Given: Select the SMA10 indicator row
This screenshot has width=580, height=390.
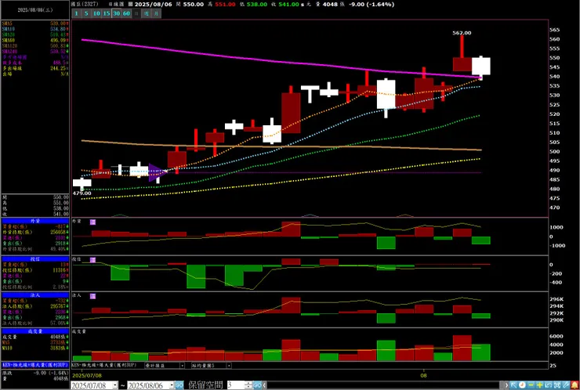Looking at the screenshot, I should tap(35, 29).
